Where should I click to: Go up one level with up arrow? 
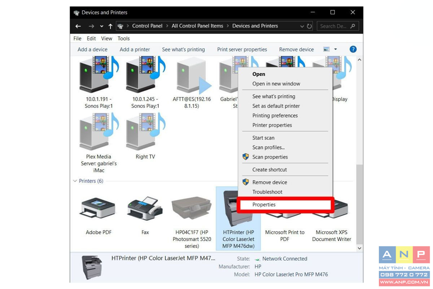[110, 26]
